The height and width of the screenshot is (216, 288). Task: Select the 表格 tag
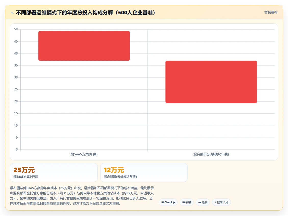[x=187, y=202]
